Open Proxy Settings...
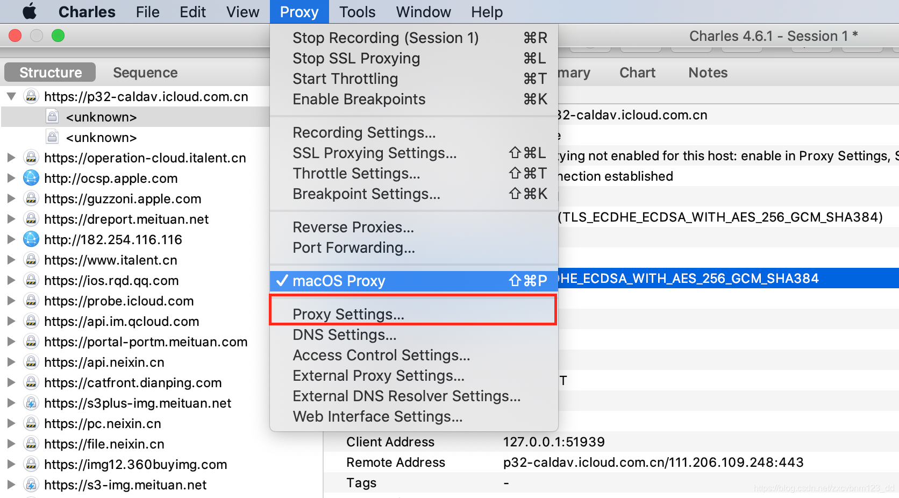The image size is (899, 498). [413, 314]
